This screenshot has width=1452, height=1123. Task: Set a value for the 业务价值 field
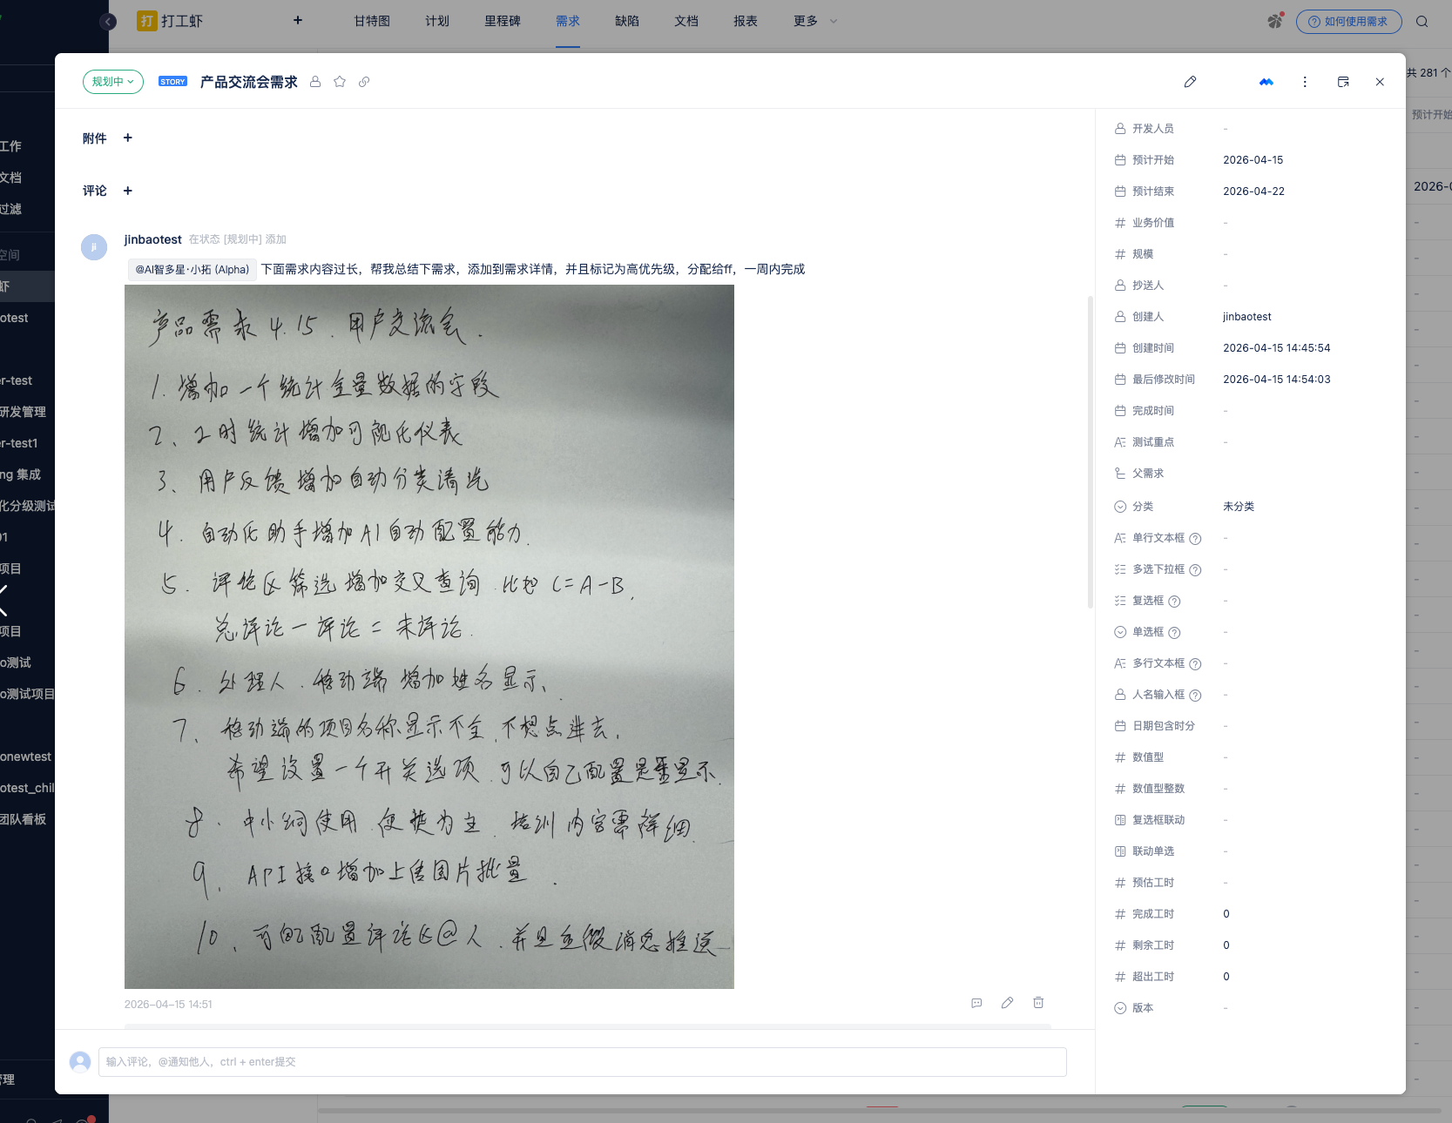coord(1226,223)
